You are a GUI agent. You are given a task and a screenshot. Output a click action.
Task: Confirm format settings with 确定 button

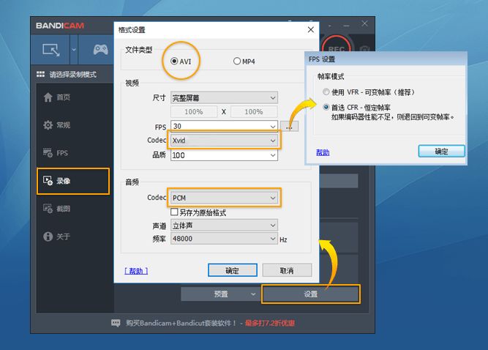click(233, 270)
